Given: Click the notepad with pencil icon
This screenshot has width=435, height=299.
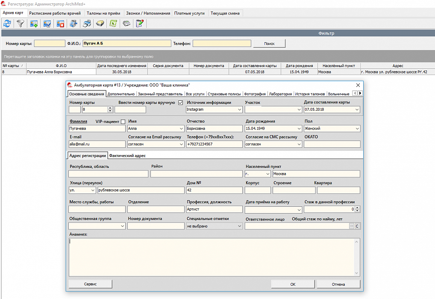Looking at the screenshot, I should (x=140, y=24).
